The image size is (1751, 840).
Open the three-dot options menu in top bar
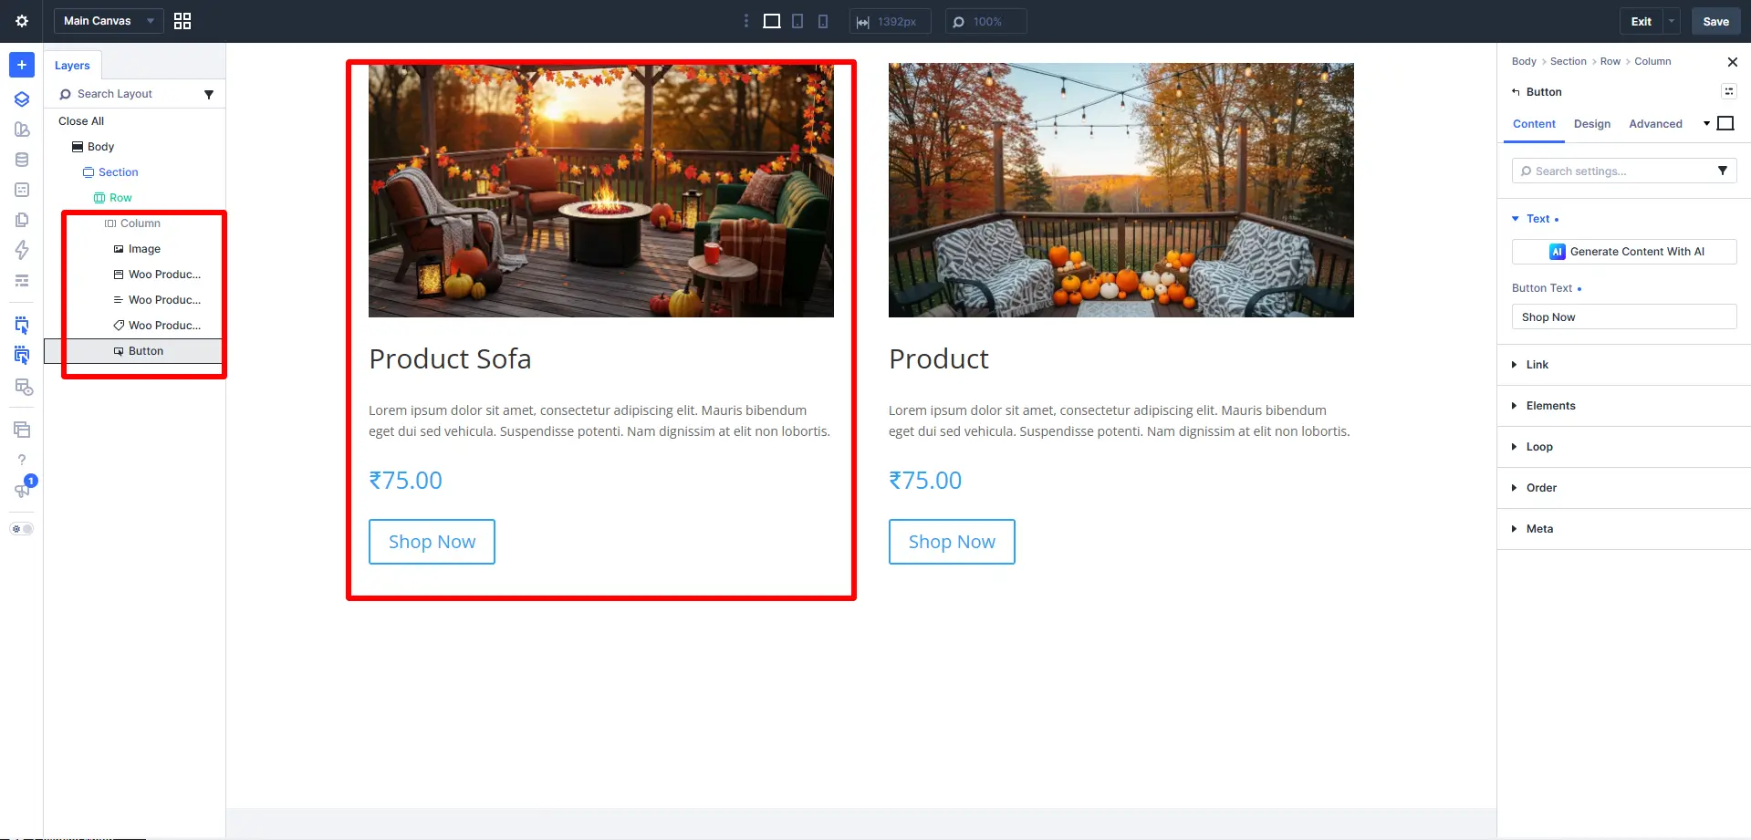coord(746,21)
